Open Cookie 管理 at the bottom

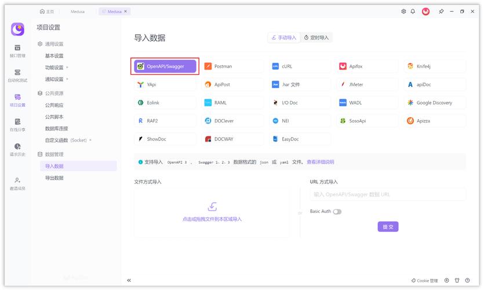click(x=425, y=280)
